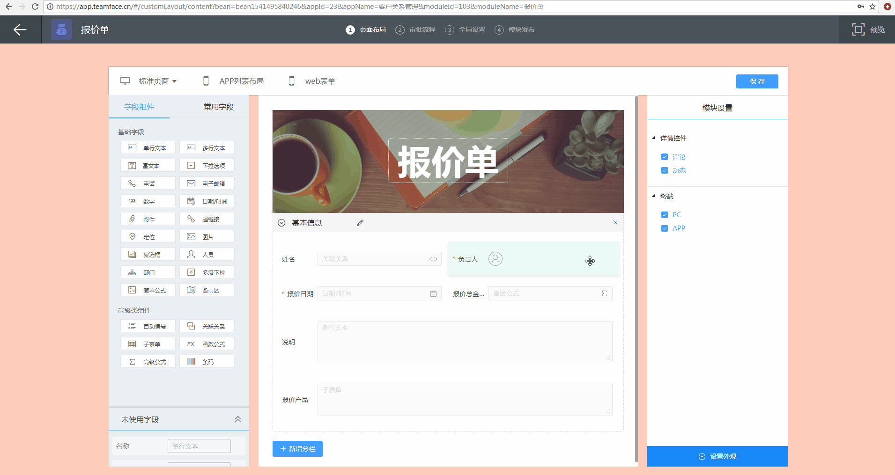895x475 pixels.
Task: Add a 关联关系 advanced component
Action: pos(207,326)
